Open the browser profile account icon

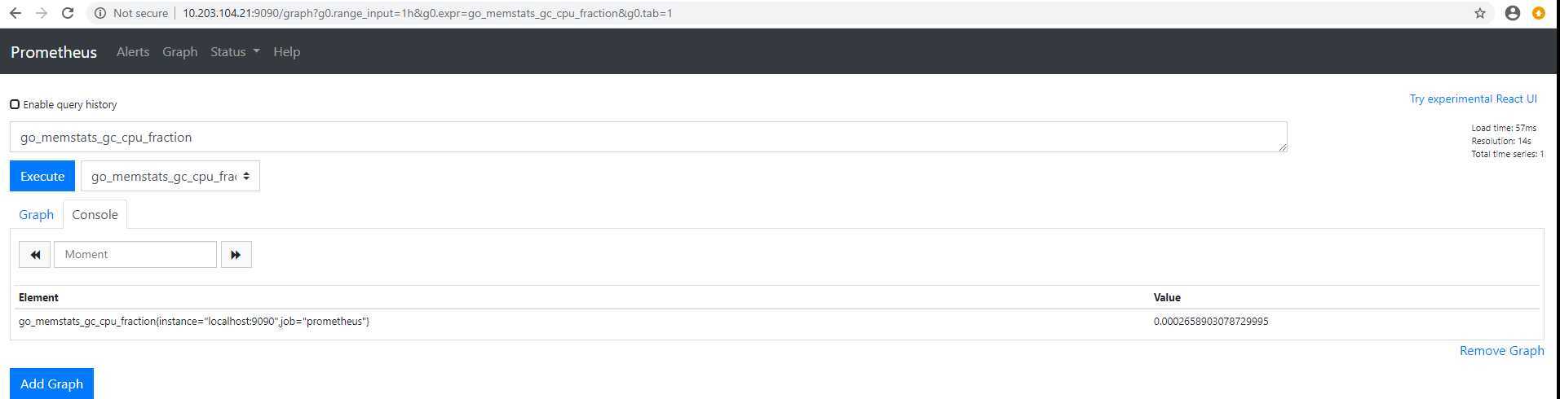pyautogui.click(x=1513, y=13)
